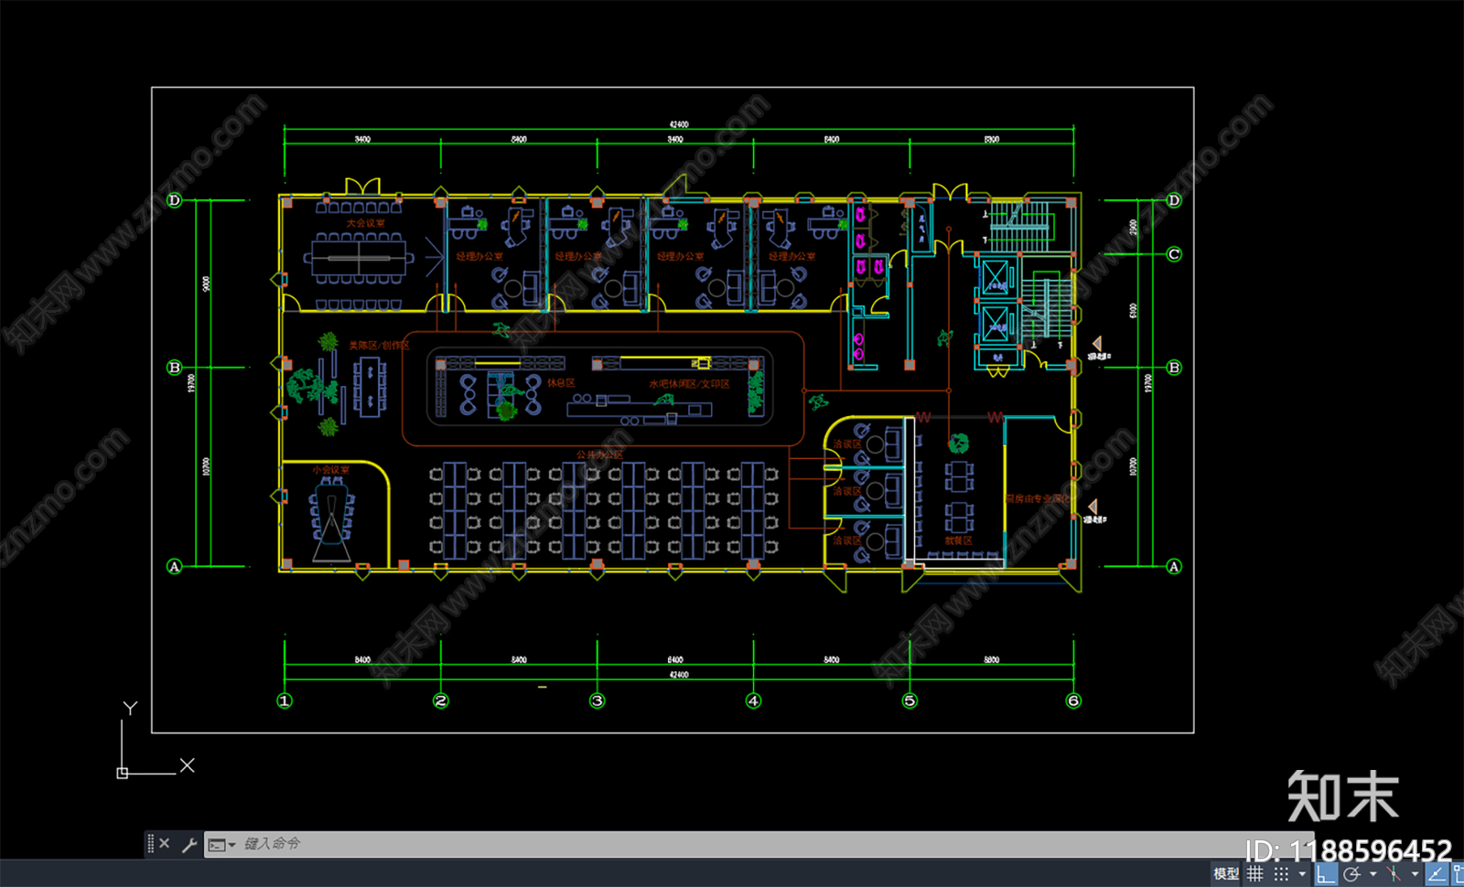Screen dimensions: 1464x887
Task: Click the command line drag grip
Action: point(150,843)
